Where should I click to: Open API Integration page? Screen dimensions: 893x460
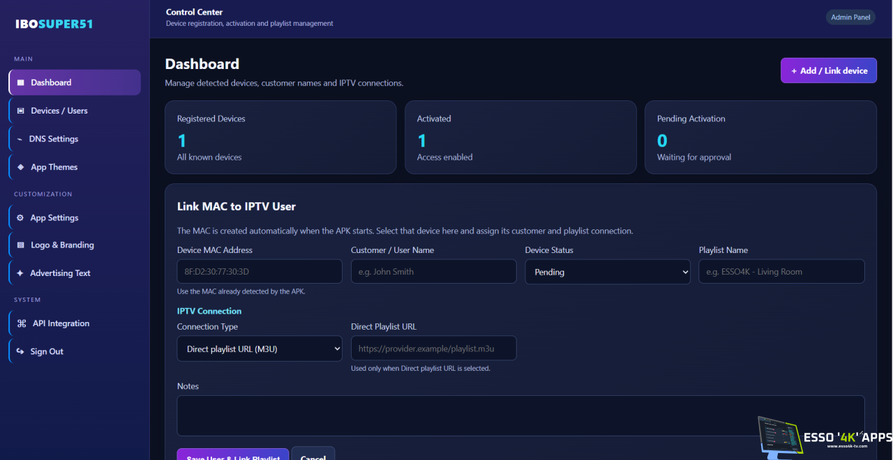tap(75, 323)
